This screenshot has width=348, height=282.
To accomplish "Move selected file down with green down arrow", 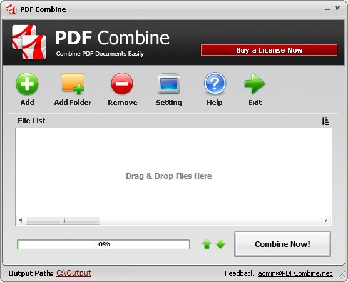I will [x=220, y=244].
